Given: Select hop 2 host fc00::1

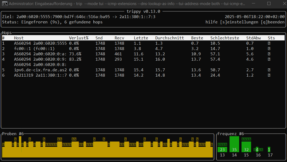Looking at the screenshot, I should click(34, 48).
